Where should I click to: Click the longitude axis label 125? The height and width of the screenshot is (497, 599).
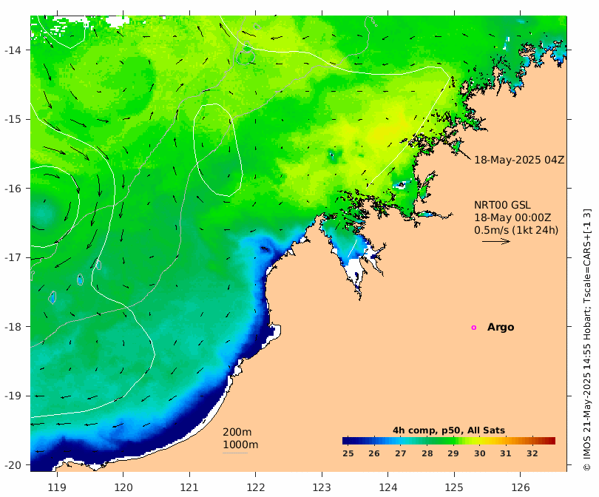pos(454,488)
